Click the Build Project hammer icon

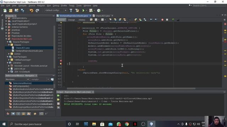(71, 11)
